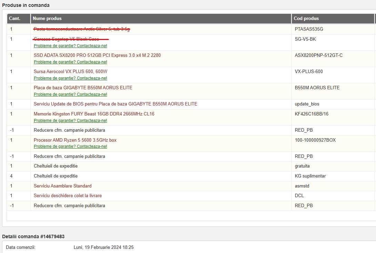
Task: Select the KG suplimentar code
Action: coord(310,176)
